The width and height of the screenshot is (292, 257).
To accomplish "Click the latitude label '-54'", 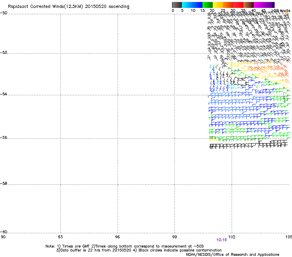I will tap(4, 94).
